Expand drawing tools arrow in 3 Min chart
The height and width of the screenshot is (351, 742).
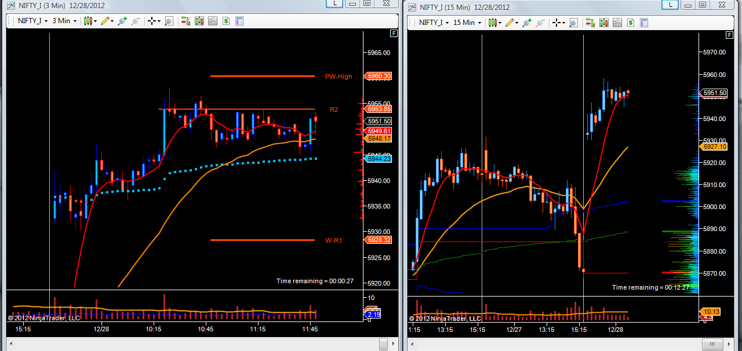pos(112,21)
